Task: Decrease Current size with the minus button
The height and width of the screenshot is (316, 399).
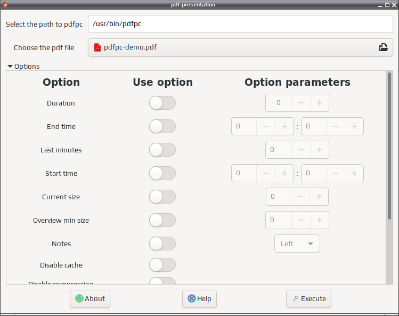Action: pos(300,197)
